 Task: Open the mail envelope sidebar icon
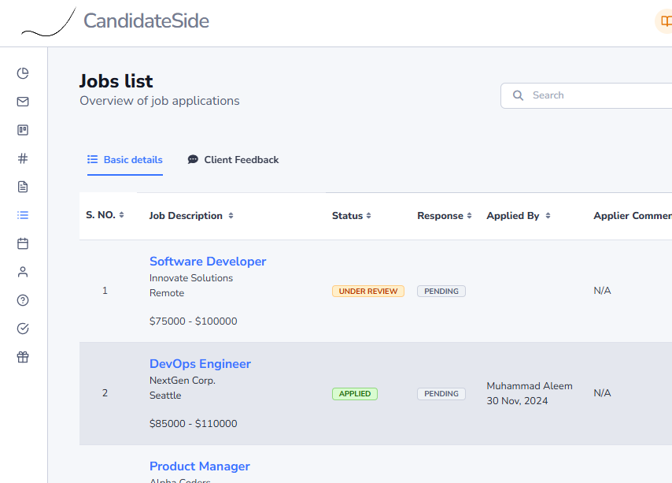coord(23,102)
